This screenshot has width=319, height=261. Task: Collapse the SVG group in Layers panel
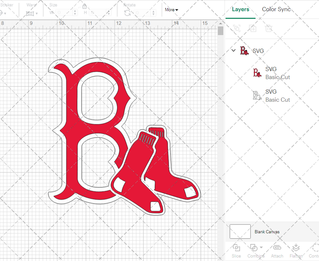coord(233,51)
